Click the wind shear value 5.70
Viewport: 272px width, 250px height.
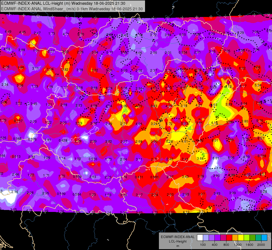[81, 34]
